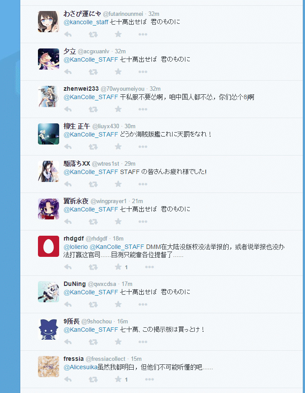305x393 pixels.
Task: Open rhdgdf's red egg profile picture
Action: pos(49,246)
